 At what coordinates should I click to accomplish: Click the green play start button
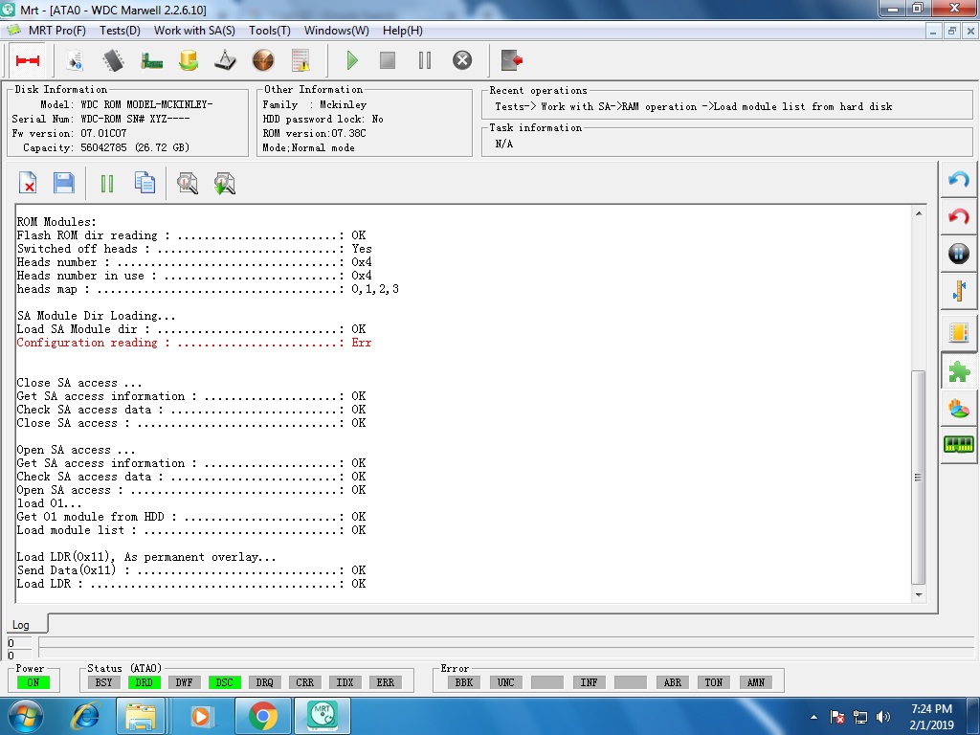(x=352, y=60)
